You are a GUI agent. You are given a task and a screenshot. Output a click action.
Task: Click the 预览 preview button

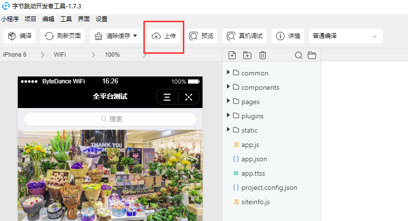201,36
